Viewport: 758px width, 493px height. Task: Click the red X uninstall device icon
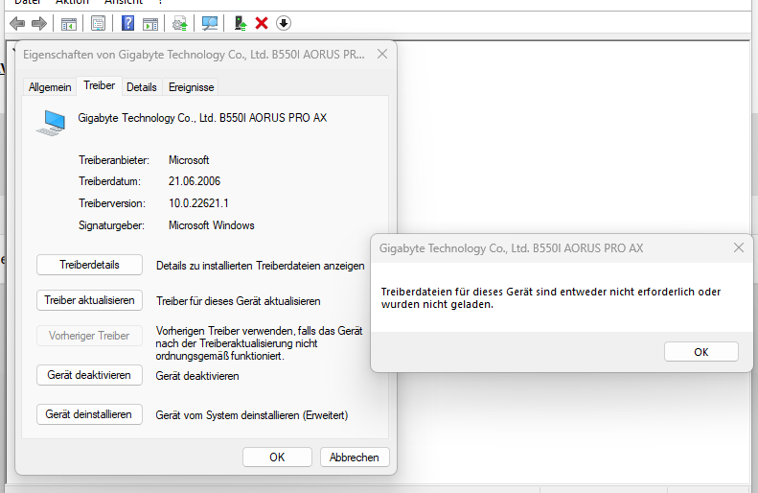tap(262, 23)
